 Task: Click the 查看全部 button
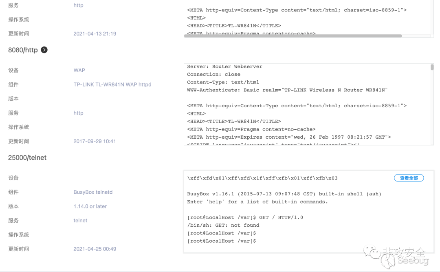click(409, 178)
